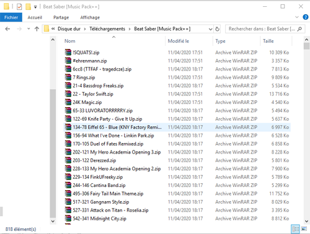Open the quick access toolbar customize dropdown
Image resolution: width=310 pixels, height=234 pixels.
tap(35, 7)
